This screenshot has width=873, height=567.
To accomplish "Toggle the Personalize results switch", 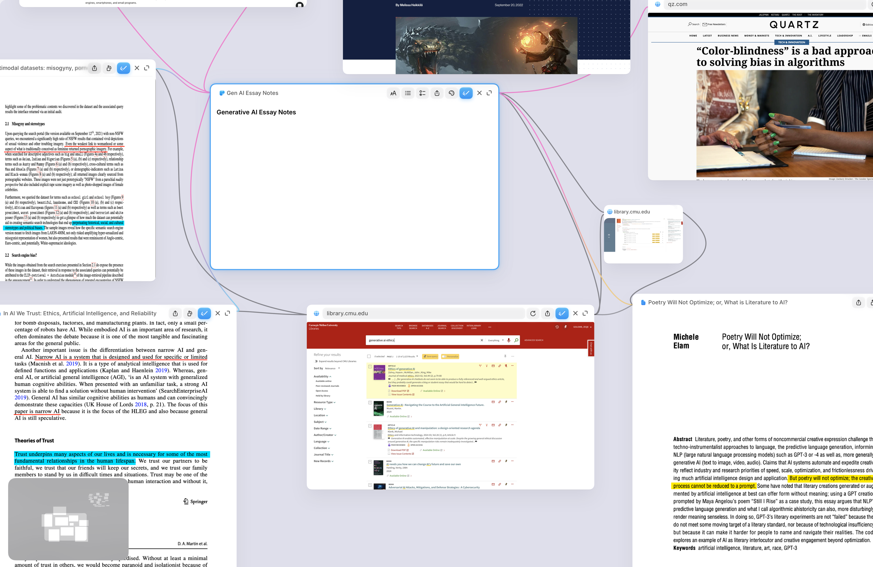I will [x=444, y=357].
